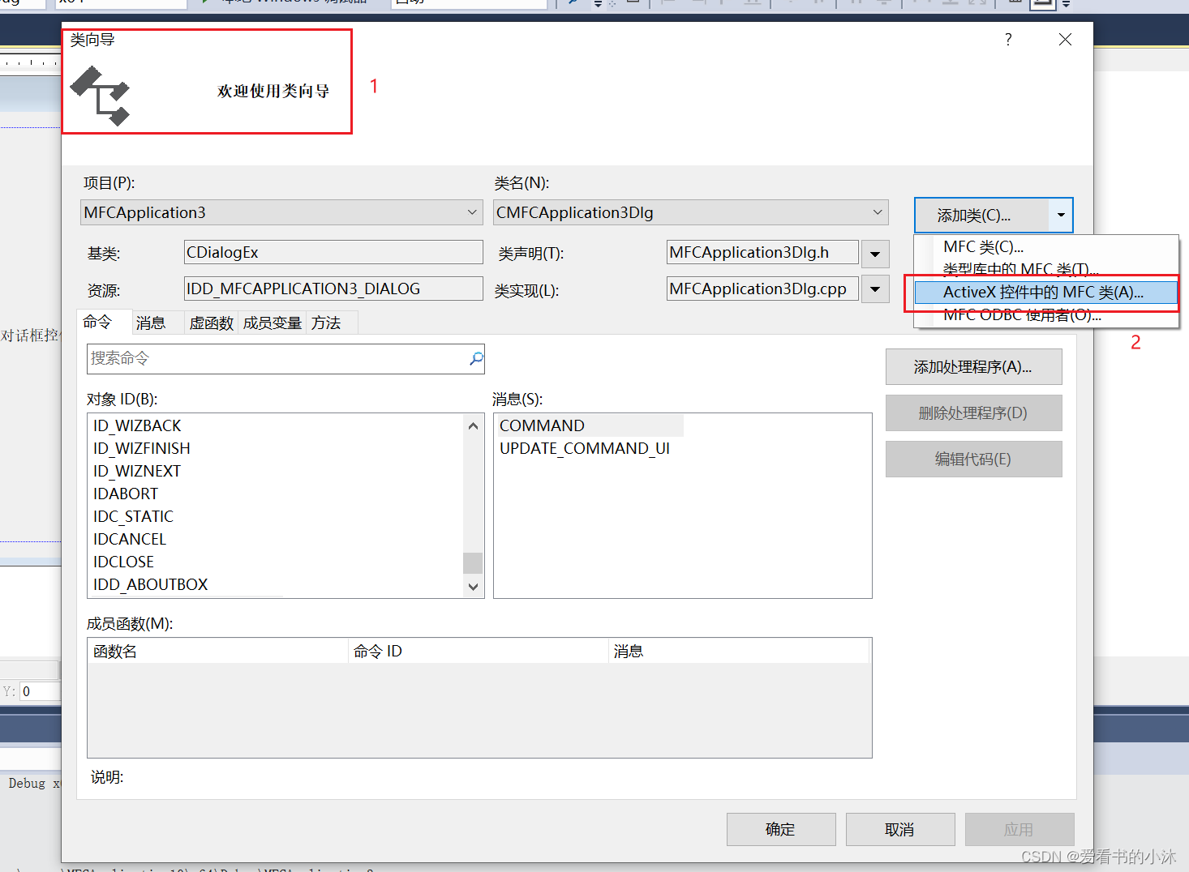Open dropdown arrow beside MFCApplication3Dlg.cpp

pos(875,289)
